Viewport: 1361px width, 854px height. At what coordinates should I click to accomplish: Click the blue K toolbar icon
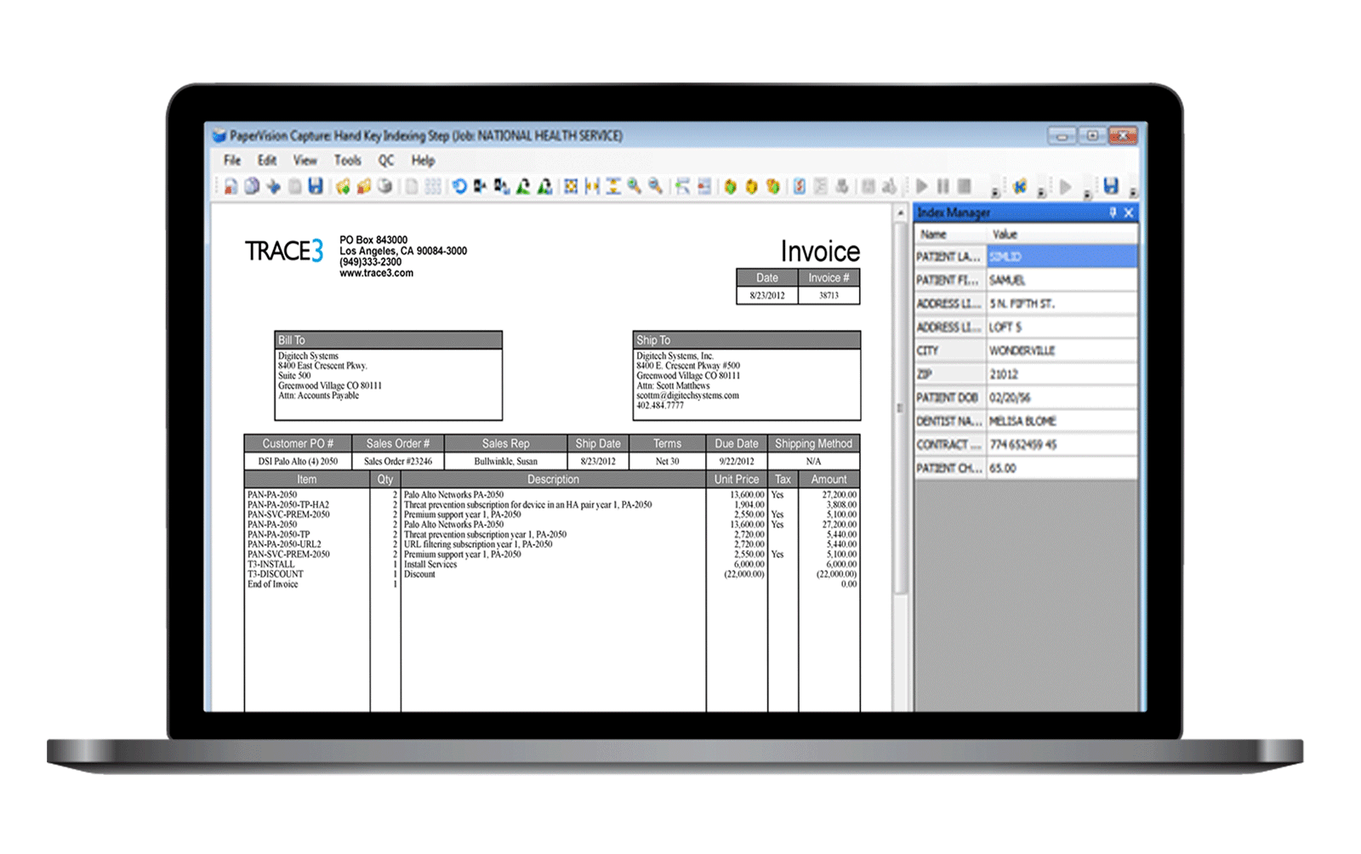[1020, 186]
